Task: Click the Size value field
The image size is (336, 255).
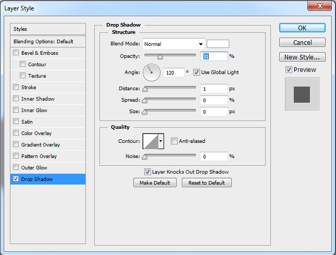Action: 214,112
